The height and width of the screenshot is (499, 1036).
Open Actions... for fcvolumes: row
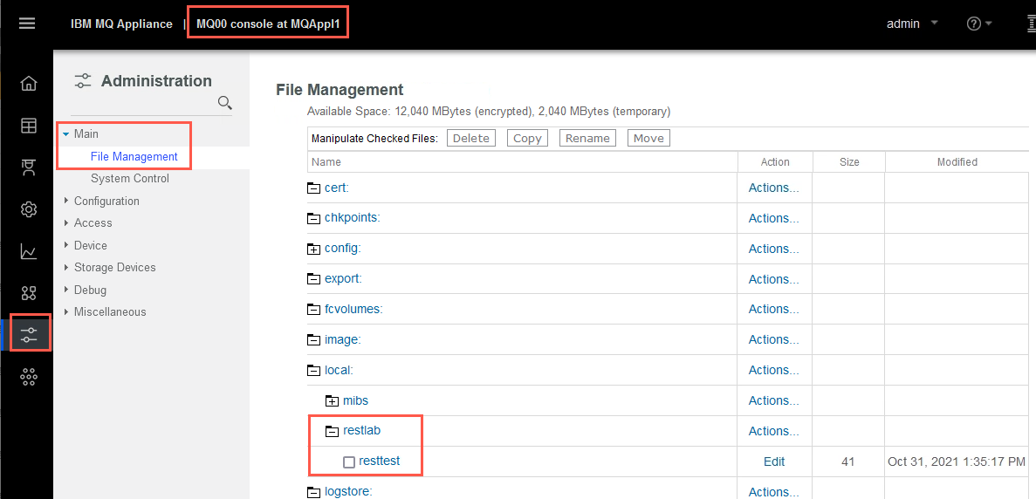pos(773,309)
